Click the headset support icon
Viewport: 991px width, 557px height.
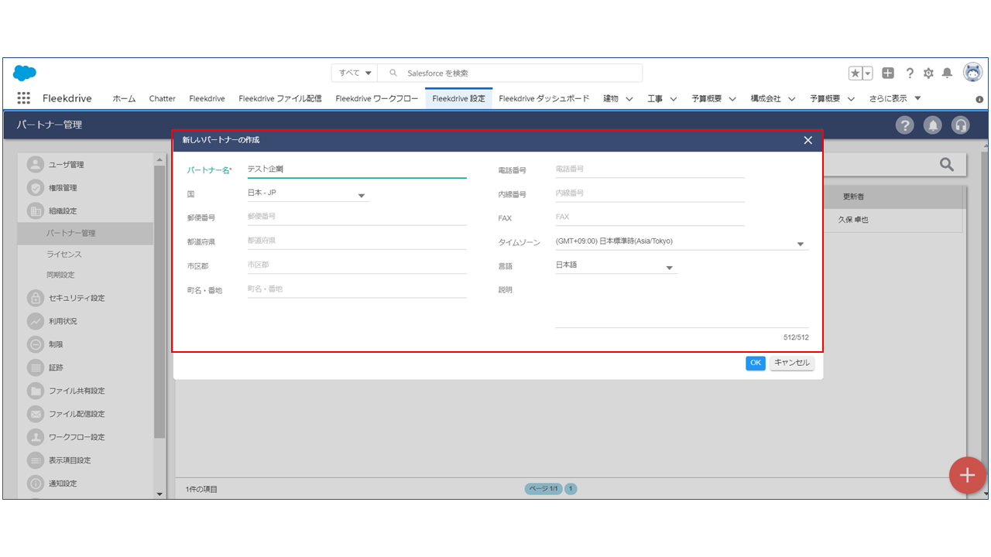coord(960,125)
